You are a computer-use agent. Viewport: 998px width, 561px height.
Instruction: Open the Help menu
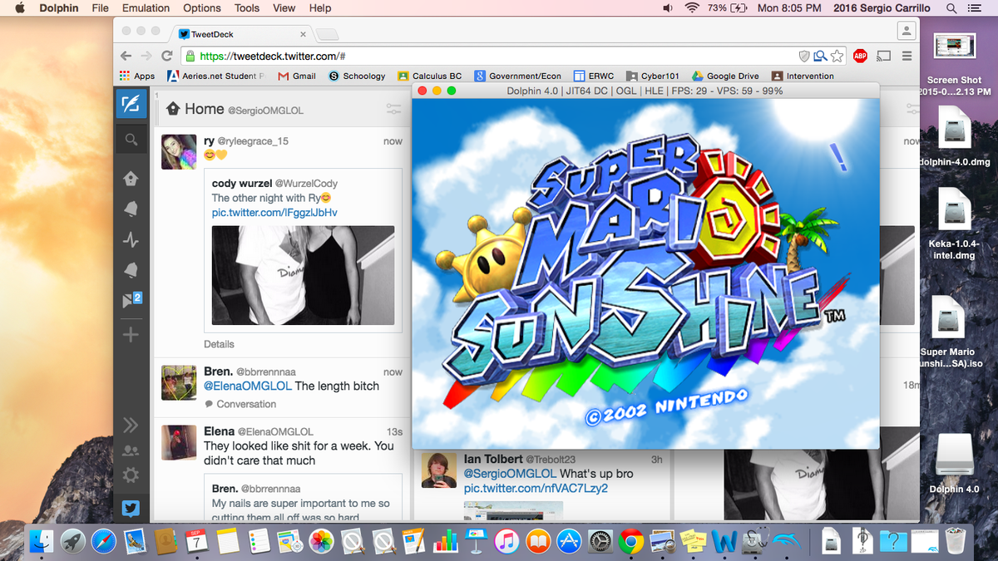coord(320,8)
